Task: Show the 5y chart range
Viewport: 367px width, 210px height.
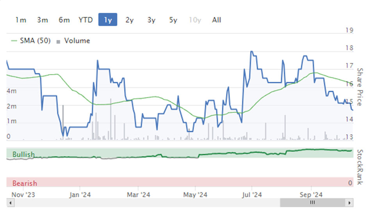Action: pos(173,20)
